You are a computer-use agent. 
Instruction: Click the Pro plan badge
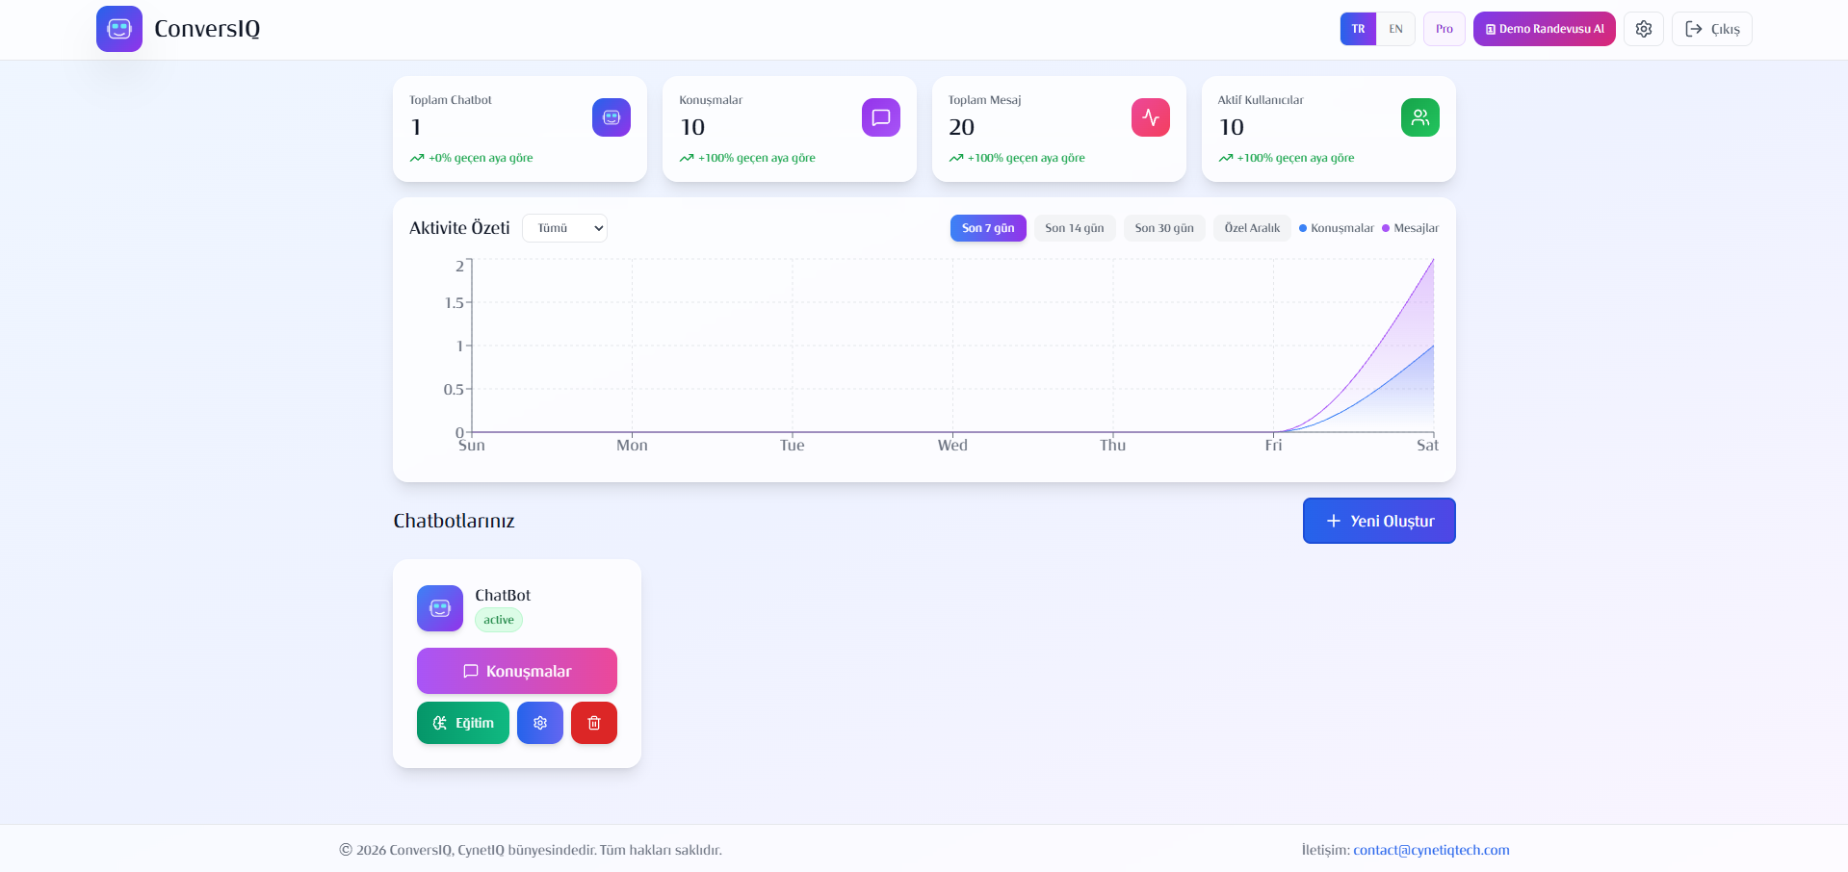pos(1445,29)
